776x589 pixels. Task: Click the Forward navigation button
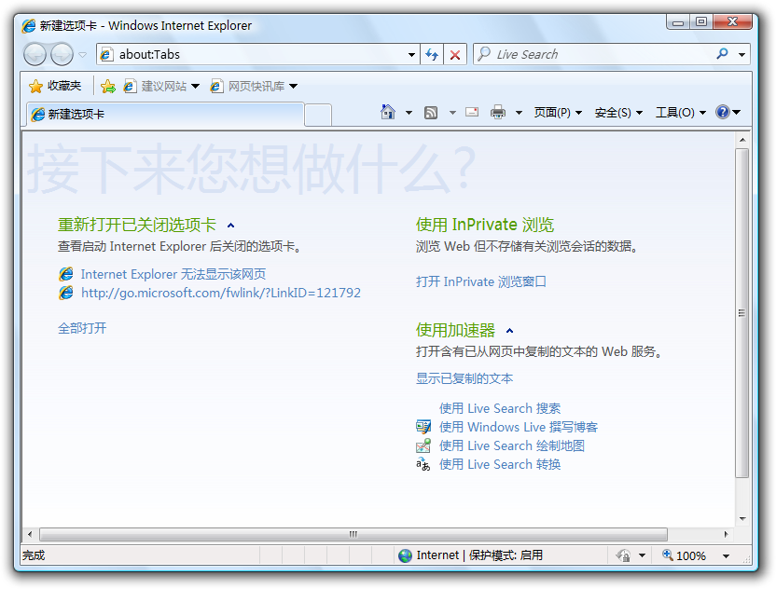coord(62,54)
